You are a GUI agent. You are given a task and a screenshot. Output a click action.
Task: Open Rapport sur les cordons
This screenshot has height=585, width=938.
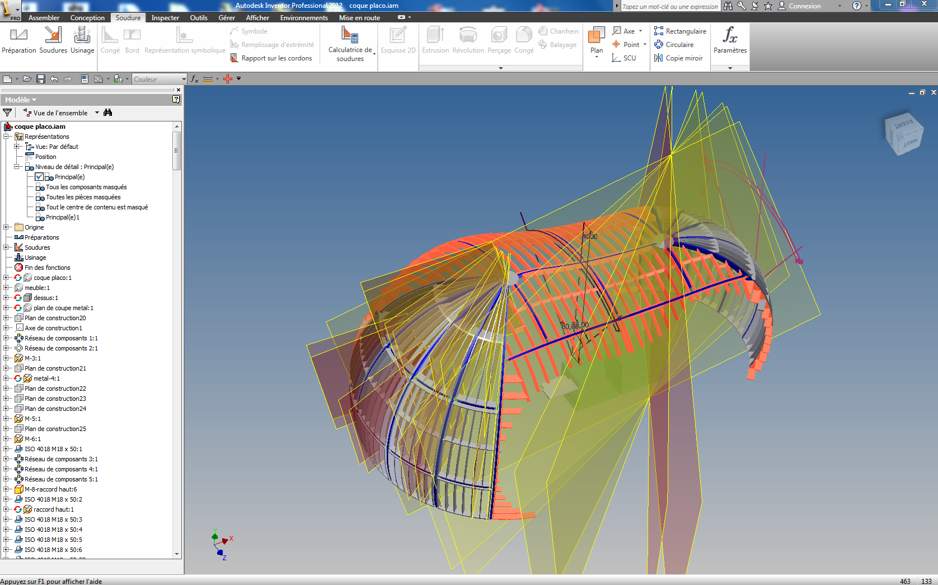click(271, 58)
